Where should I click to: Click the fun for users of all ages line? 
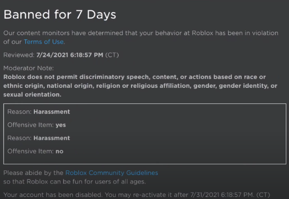tap(75, 182)
